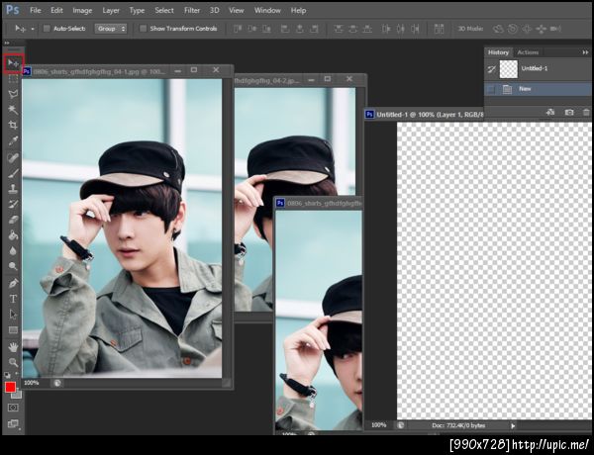Screen dimensions: 594x455
Task: Create new document from current state
Action: tap(550, 112)
